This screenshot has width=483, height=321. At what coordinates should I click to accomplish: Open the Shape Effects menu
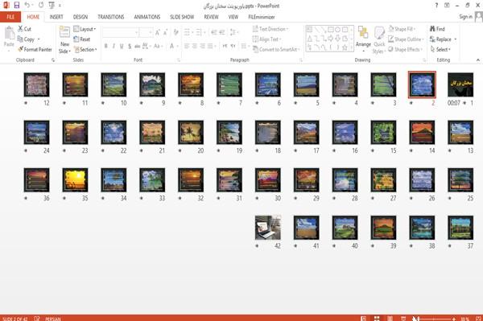pyautogui.click(x=405, y=49)
